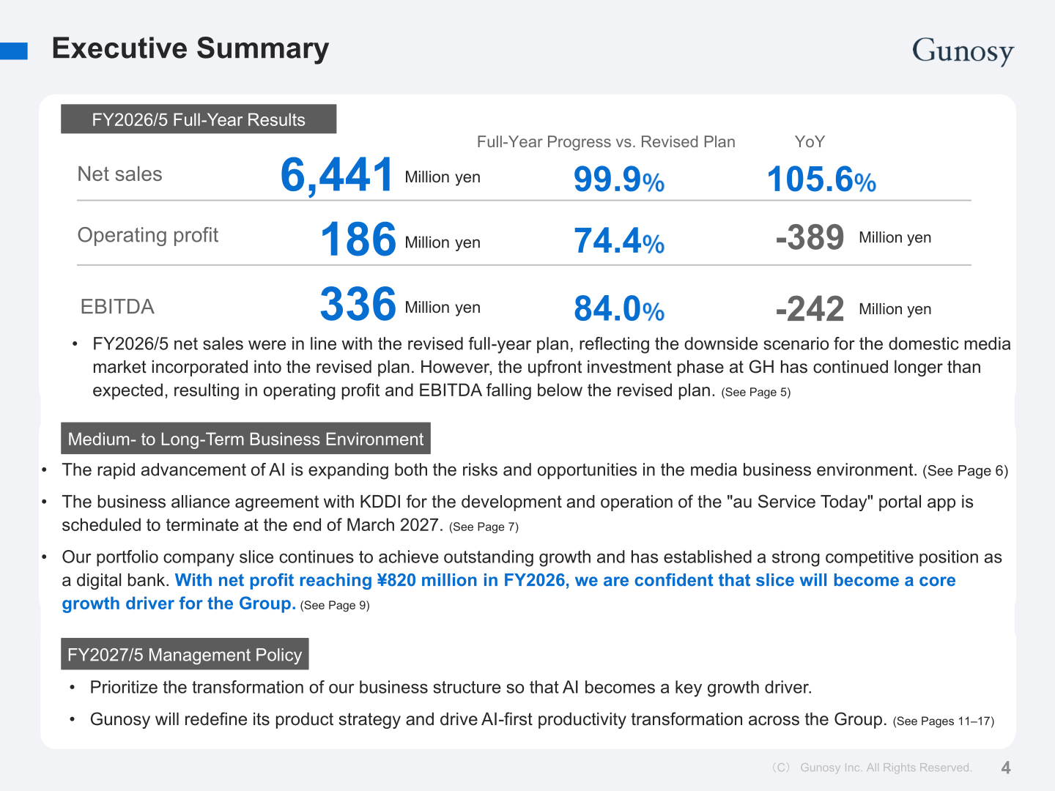The image size is (1055, 791).
Task: Click the Full-Year Progress vs. Revised Plan heading
Action: pos(606,142)
